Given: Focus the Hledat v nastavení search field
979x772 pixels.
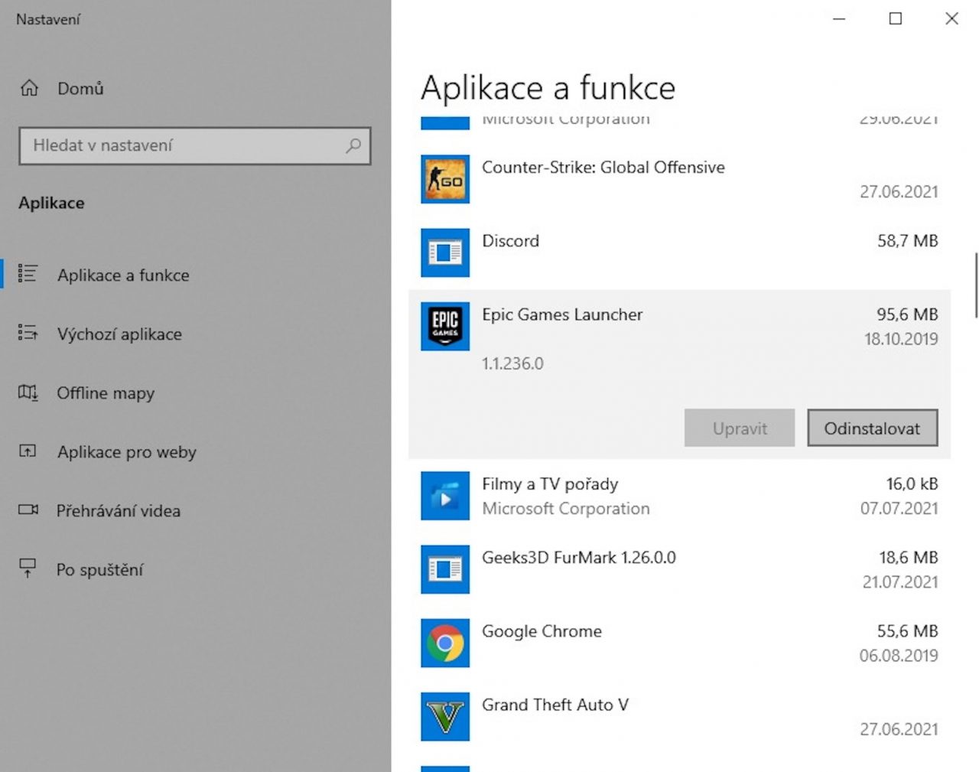Looking at the screenshot, I should (184, 145).
